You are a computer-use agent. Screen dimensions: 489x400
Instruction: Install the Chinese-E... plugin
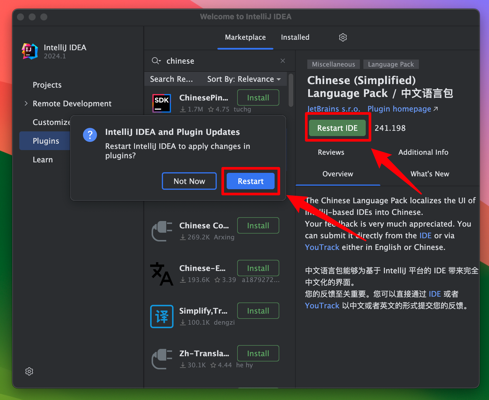tap(258, 268)
